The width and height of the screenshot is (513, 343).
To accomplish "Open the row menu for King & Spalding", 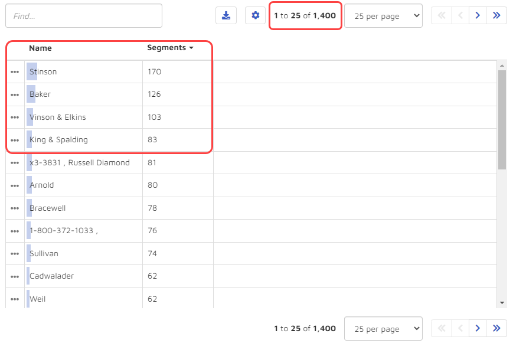I will point(15,140).
